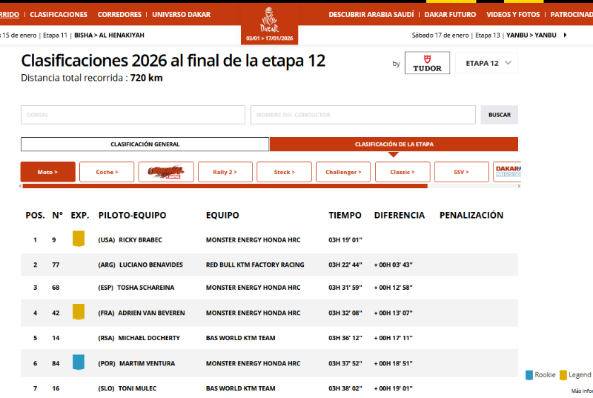Screen dimensions: 593x398
Task: Select the SSV category
Action: (461, 172)
